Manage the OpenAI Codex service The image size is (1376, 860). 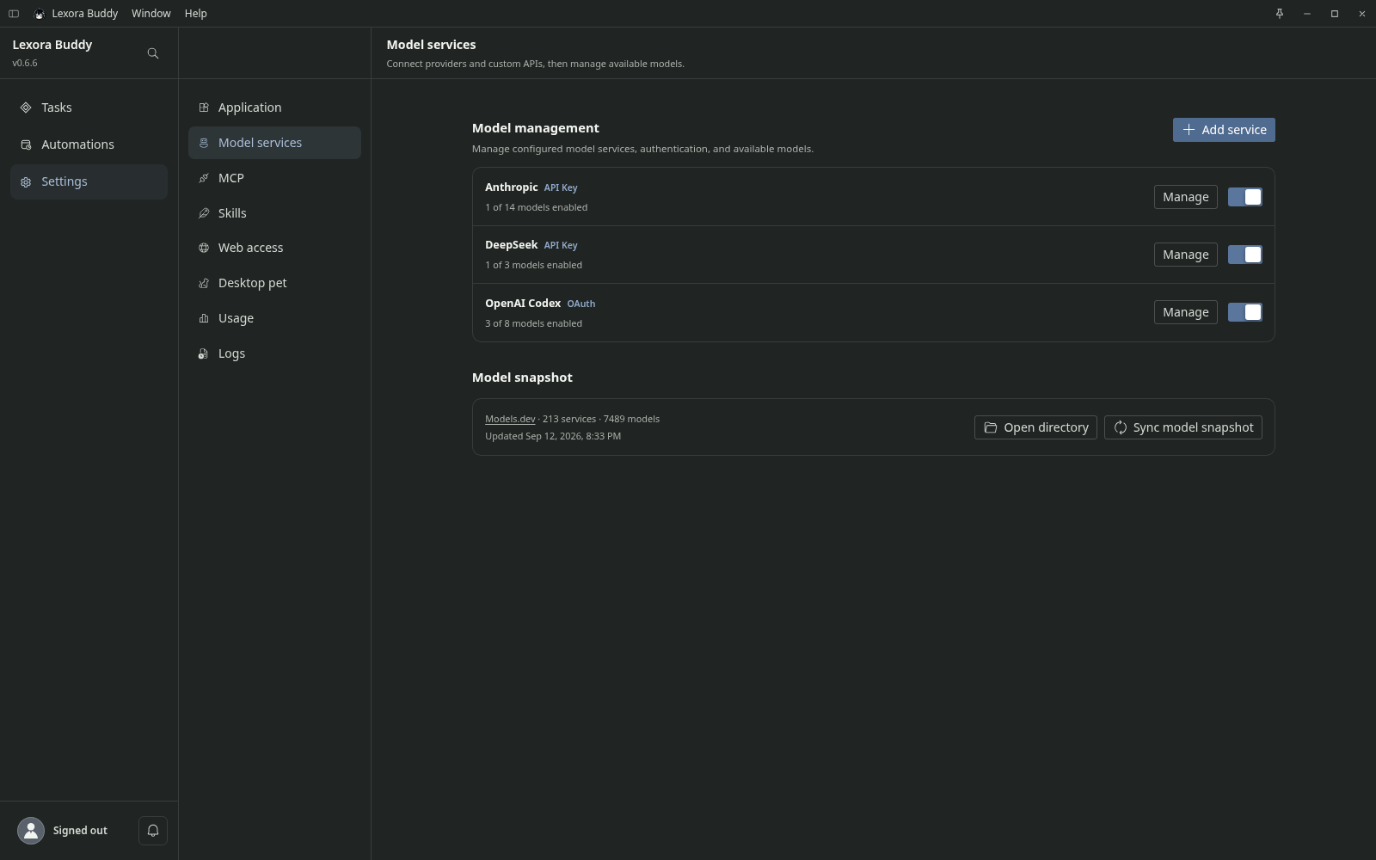click(x=1185, y=312)
